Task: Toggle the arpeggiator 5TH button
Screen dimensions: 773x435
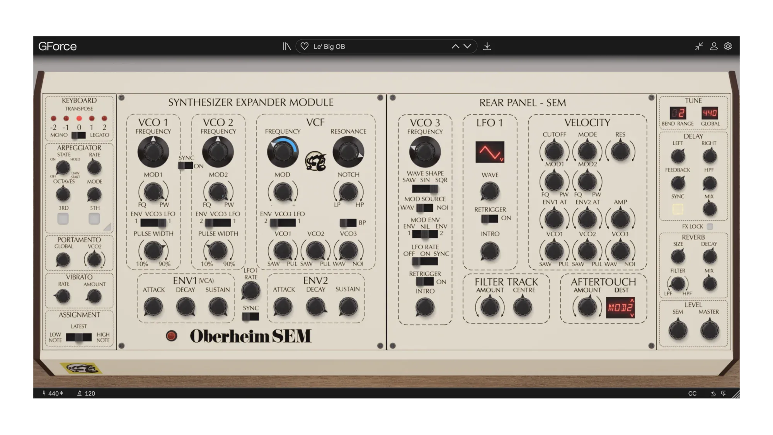Action: 94,219
